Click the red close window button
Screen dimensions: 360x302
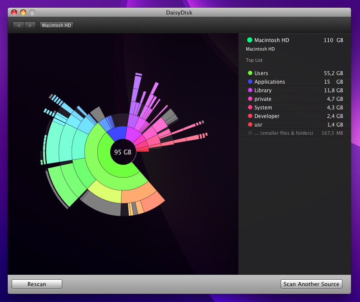pos(14,12)
